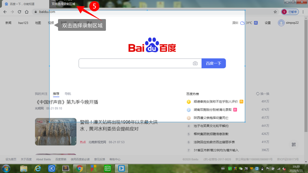Launch Internet Explorer from the taskbar
Viewport: 308px width, 173px height.
(x=37, y=169)
